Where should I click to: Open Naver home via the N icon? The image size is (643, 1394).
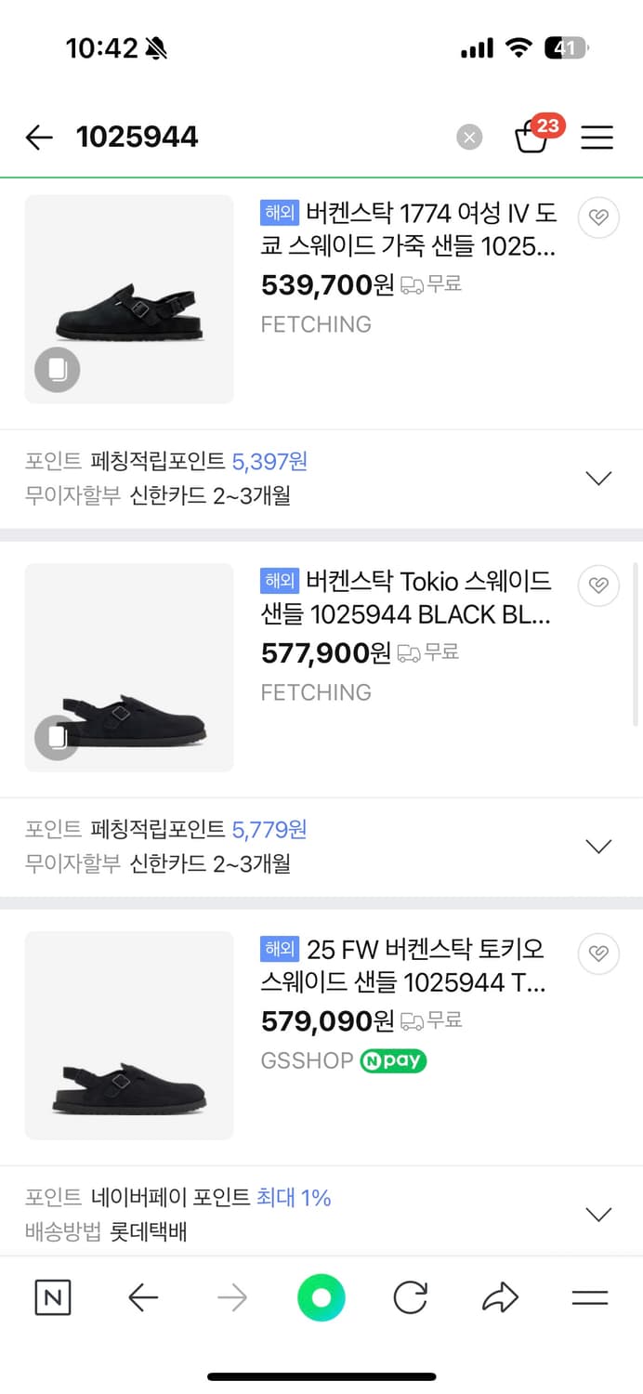[x=52, y=1298]
